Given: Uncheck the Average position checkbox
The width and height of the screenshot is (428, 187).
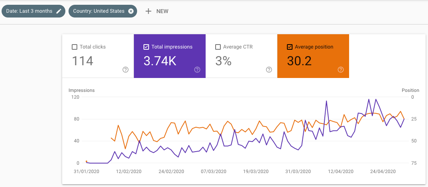Looking at the screenshot, I should click(290, 47).
